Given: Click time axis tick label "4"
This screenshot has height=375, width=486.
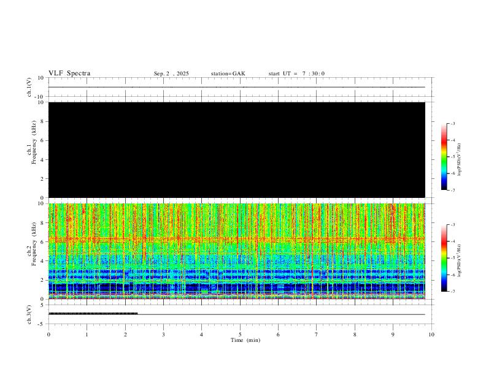Looking at the screenshot, I should pos(201,335).
